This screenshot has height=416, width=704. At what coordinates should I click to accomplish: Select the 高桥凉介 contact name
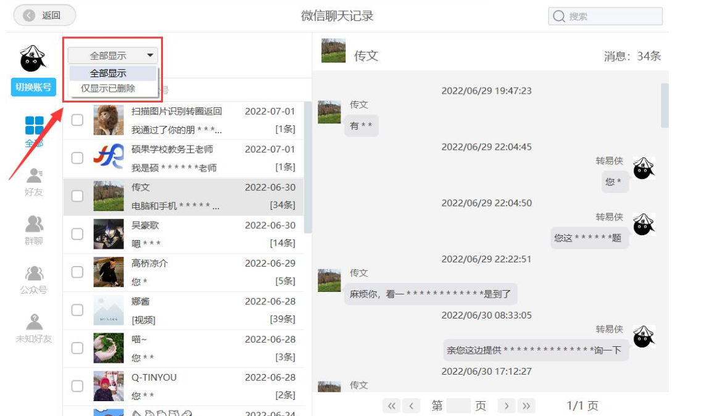[149, 264]
